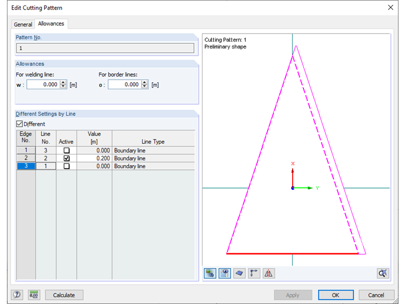The image size is (406, 304).
Task: Click Boundary line type in edge 2 row
Action: pos(153,158)
